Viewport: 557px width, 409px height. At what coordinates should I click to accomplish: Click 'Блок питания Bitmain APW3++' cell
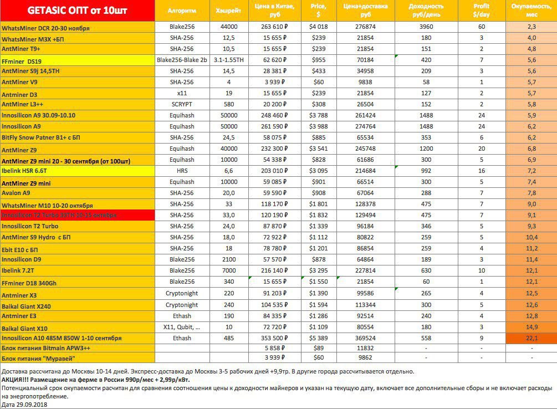[x=78, y=348]
